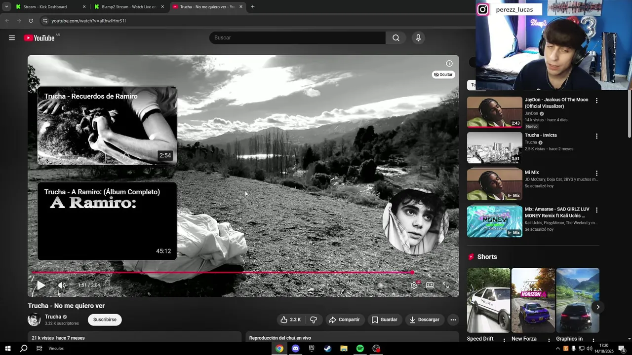This screenshot has width=632, height=355.
Task: Open options menu for Mi Mix
Action: point(596,174)
